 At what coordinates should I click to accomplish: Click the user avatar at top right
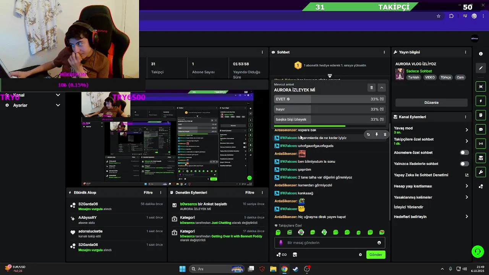474,38
